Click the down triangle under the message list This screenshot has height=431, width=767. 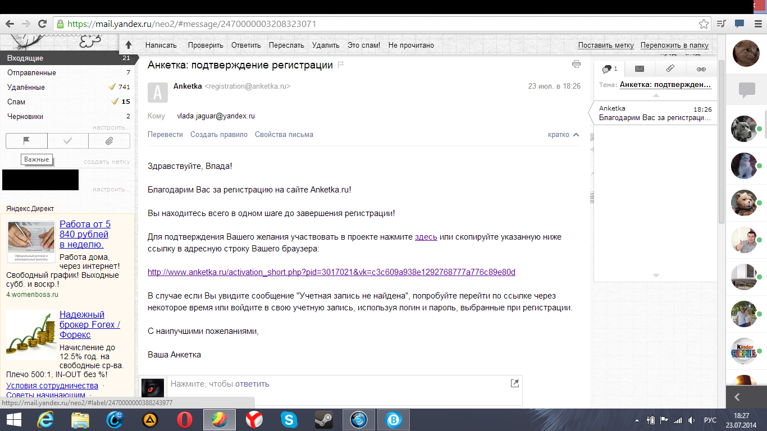655,276
